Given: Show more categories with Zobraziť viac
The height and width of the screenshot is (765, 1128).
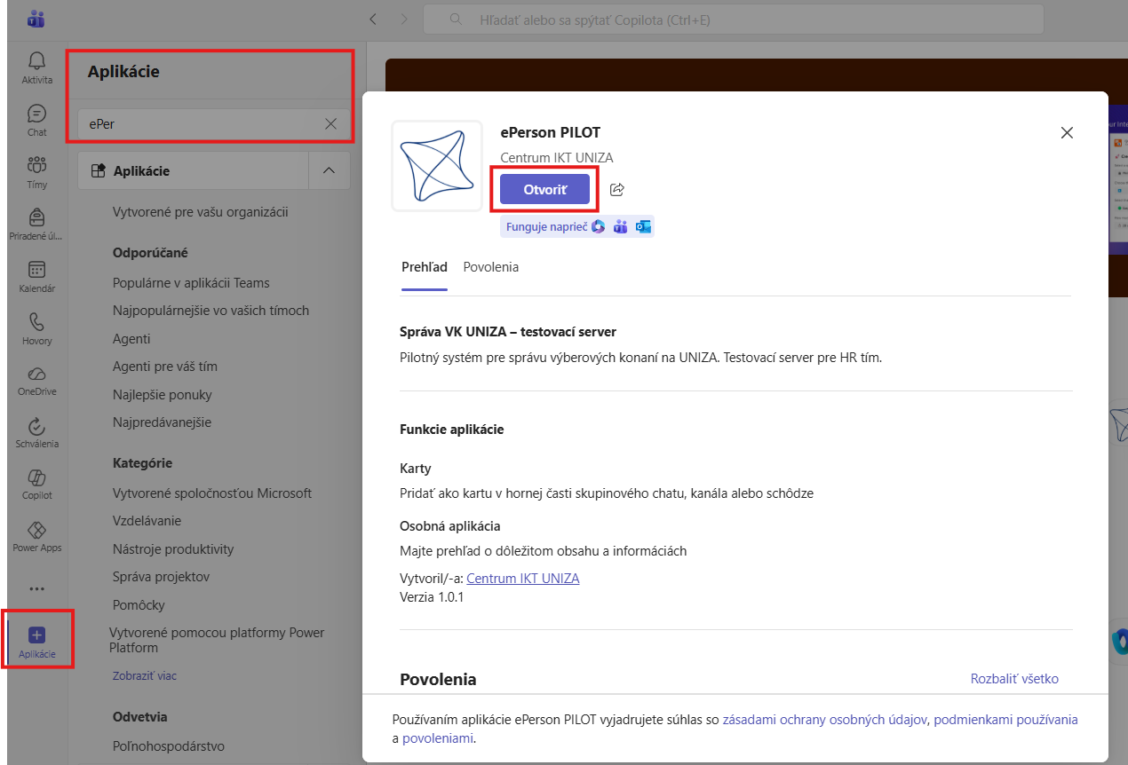Looking at the screenshot, I should pyautogui.click(x=145, y=676).
